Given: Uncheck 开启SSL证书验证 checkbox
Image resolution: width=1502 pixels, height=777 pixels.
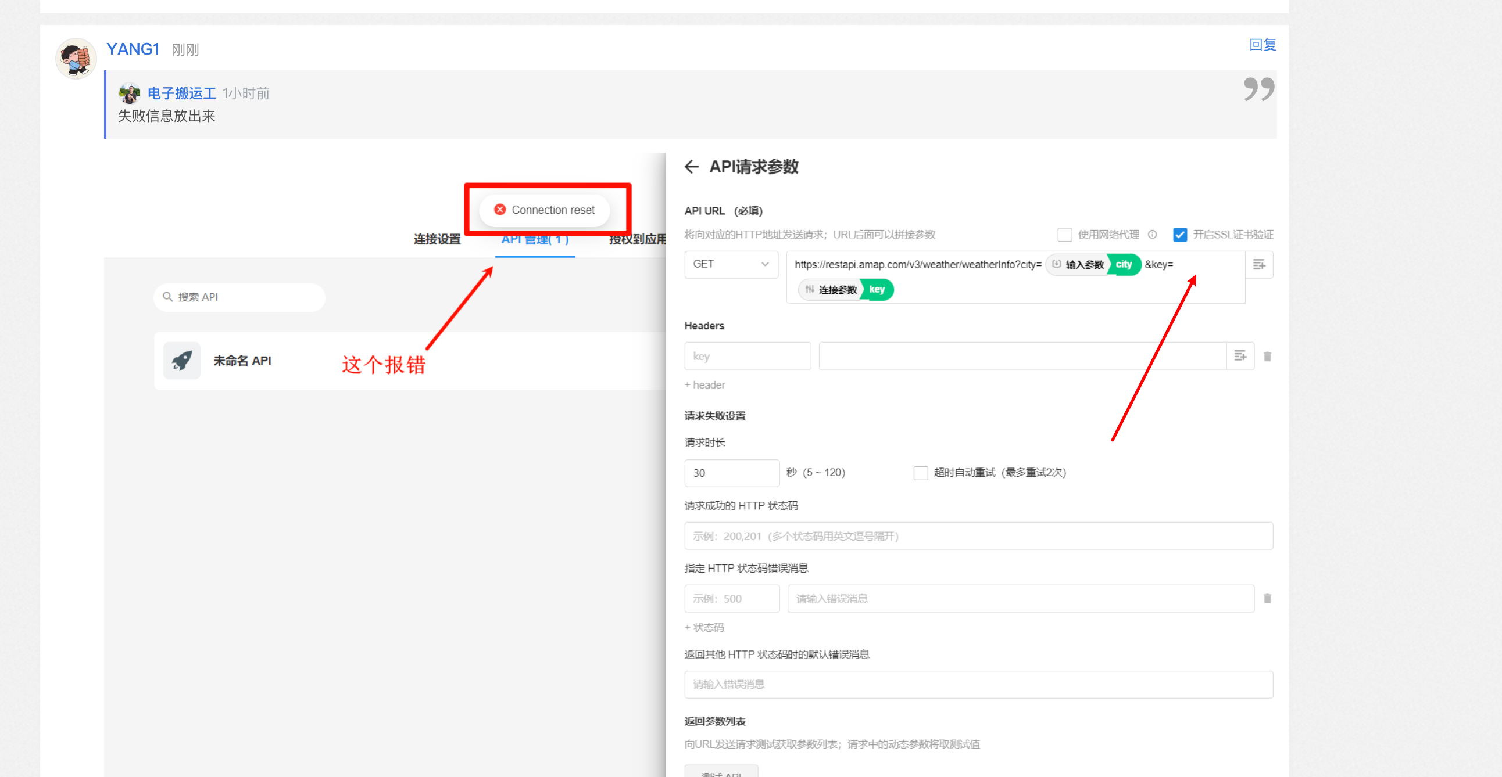Looking at the screenshot, I should (x=1179, y=235).
